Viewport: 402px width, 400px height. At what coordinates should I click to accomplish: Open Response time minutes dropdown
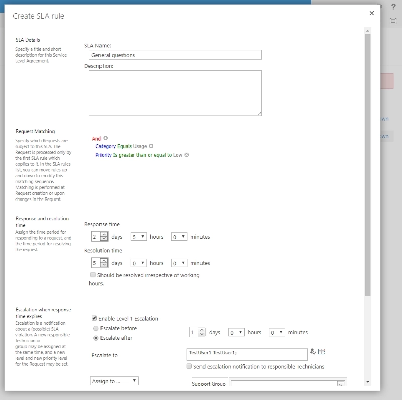[179, 236]
